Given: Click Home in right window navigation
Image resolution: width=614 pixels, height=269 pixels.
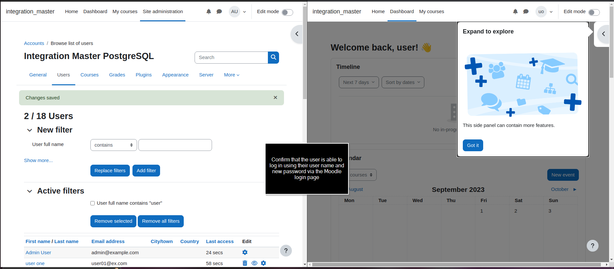Looking at the screenshot, I should 378,11.
